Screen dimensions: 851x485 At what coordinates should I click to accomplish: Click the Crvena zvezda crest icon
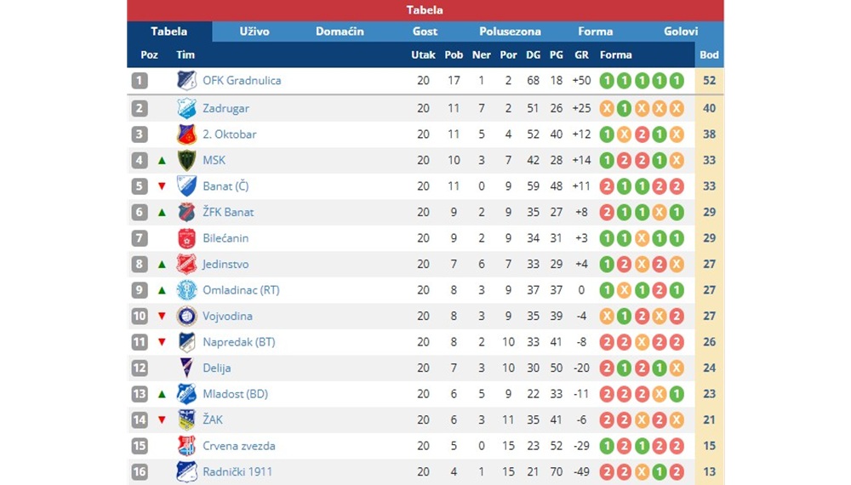[x=186, y=446]
